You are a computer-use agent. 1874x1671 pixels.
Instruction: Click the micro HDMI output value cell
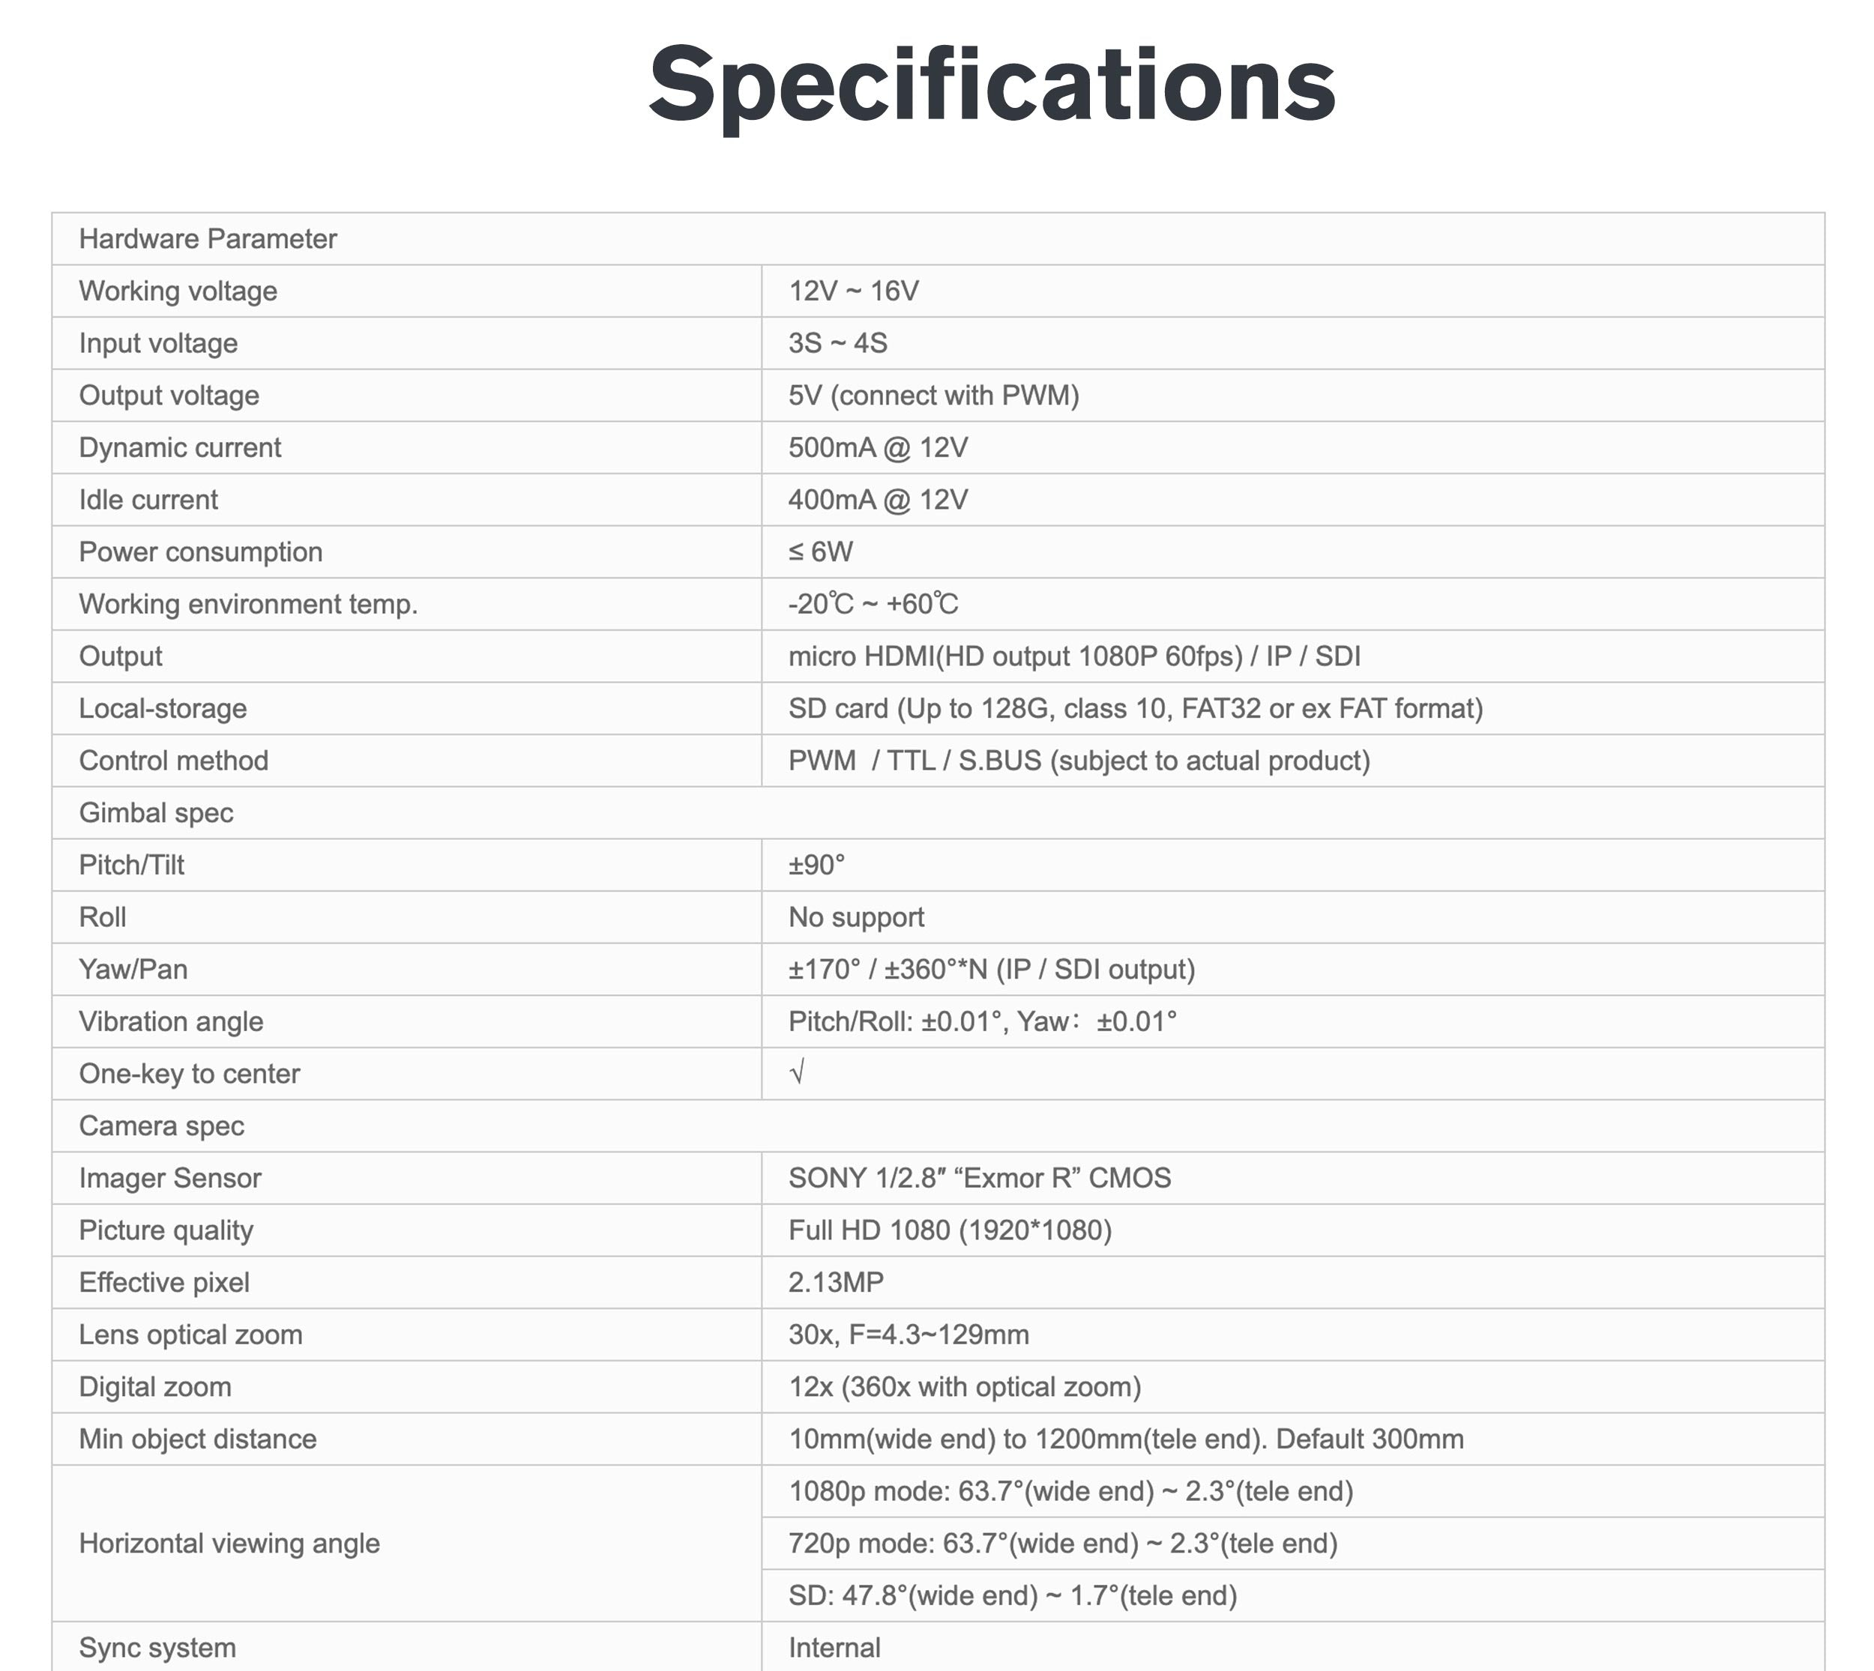click(1074, 656)
